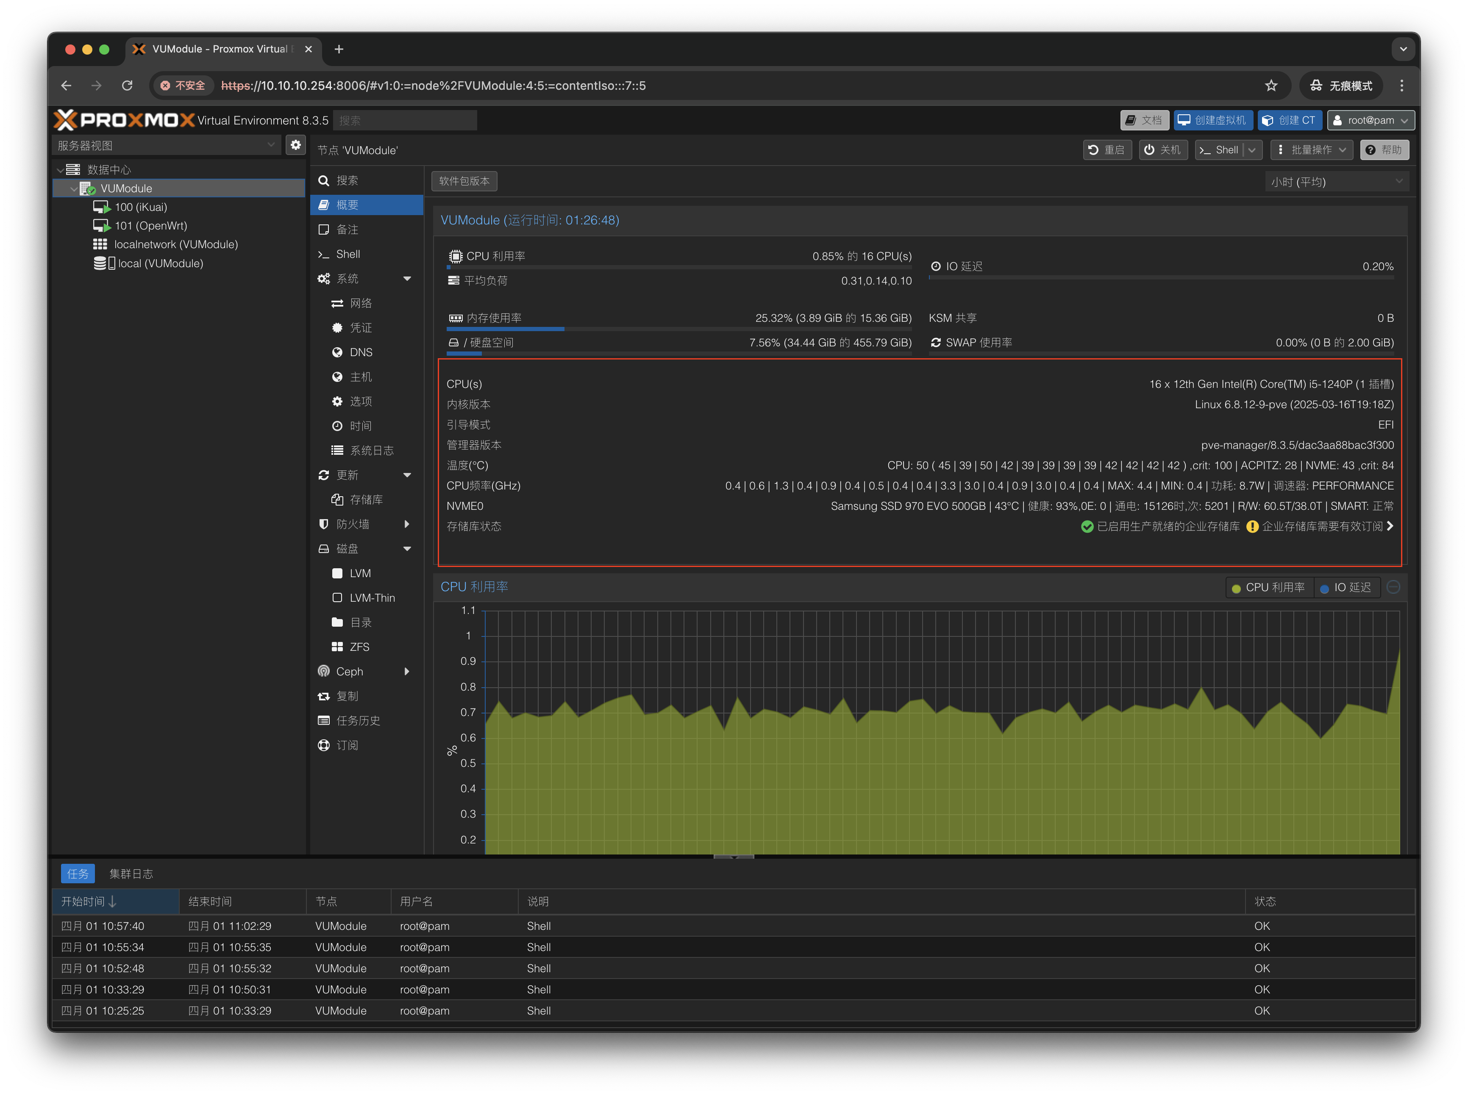Click the package versions button

(x=464, y=181)
